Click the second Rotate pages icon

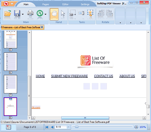pyautogui.click(x=109, y=13)
